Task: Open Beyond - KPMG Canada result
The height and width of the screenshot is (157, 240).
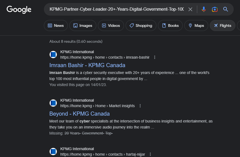Action: click(x=80, y=114)
